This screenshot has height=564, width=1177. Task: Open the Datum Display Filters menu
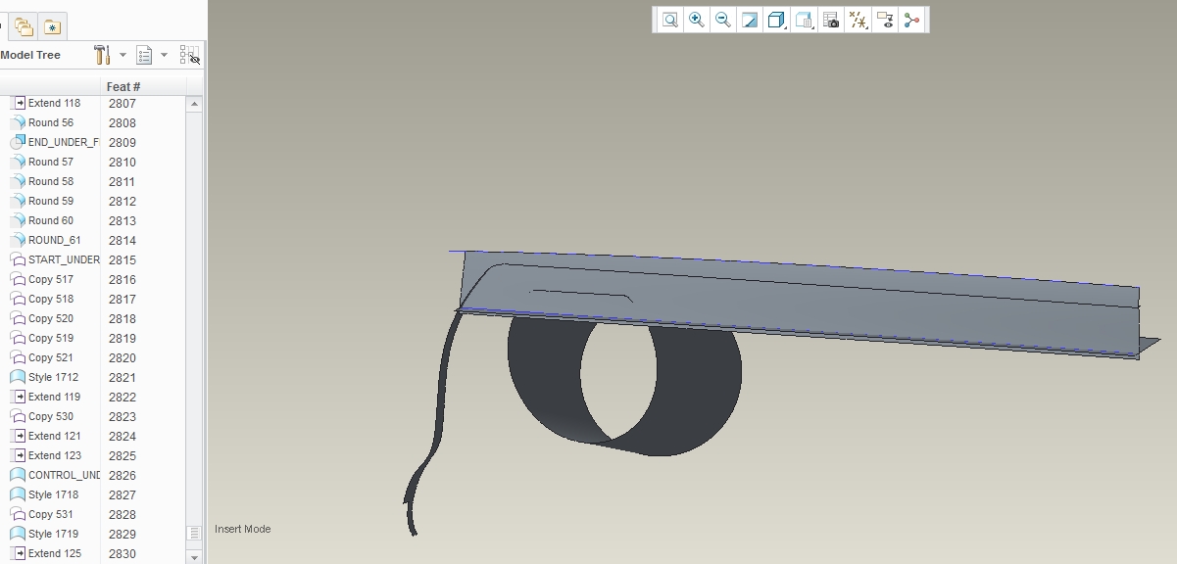point(858,20)
